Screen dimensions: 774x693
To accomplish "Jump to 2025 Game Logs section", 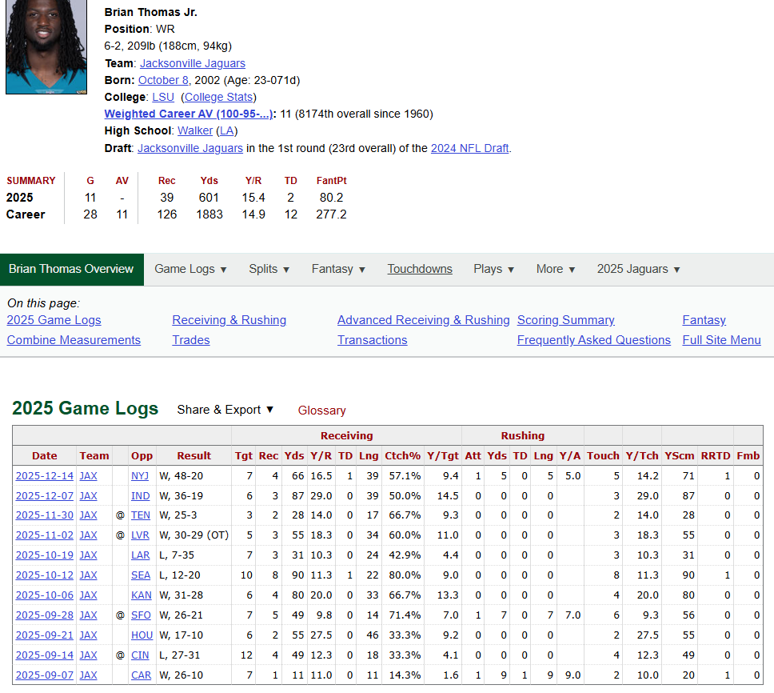I will tap(54, 320).
